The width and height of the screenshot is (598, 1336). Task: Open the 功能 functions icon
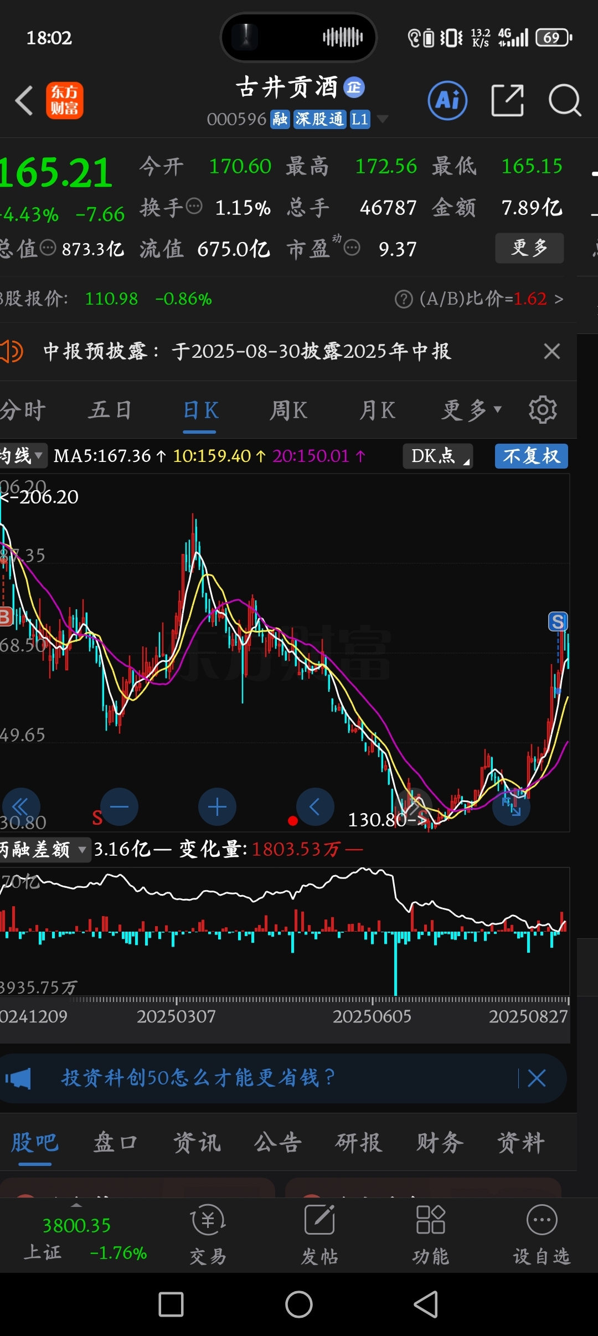[431, 1235]
